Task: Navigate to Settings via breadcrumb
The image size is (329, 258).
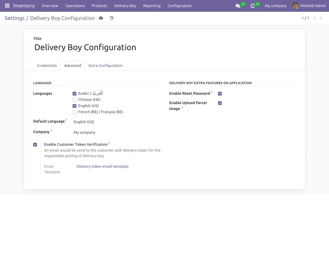Action: pos(15,18)
